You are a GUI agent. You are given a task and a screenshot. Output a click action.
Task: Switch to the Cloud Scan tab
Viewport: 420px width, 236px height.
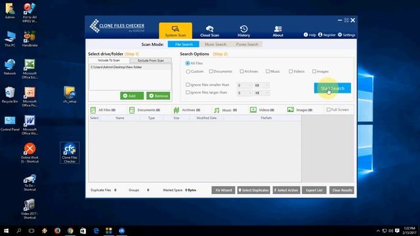coord(210,31)
